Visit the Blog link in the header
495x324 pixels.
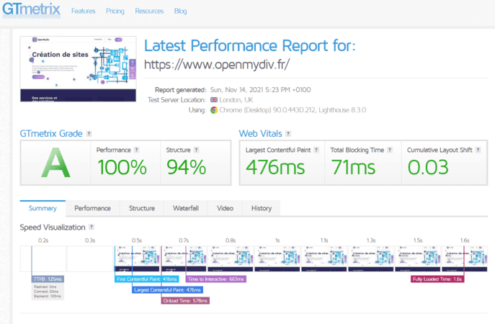coord(180,12)
